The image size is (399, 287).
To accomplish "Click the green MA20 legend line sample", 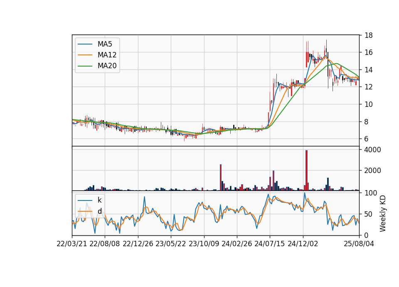I will [85, 66].
